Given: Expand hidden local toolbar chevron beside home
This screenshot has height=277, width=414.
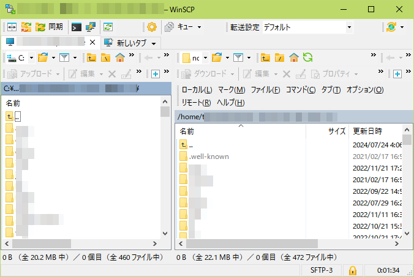Looking at the screenshot, I should tap(132, 55).
